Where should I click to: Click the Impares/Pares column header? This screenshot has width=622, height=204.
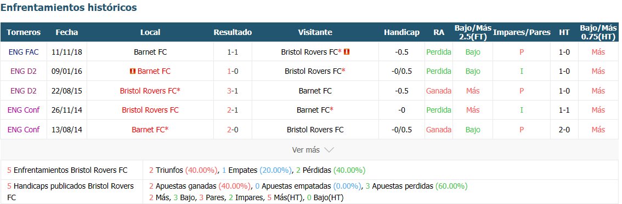[522, 32]
